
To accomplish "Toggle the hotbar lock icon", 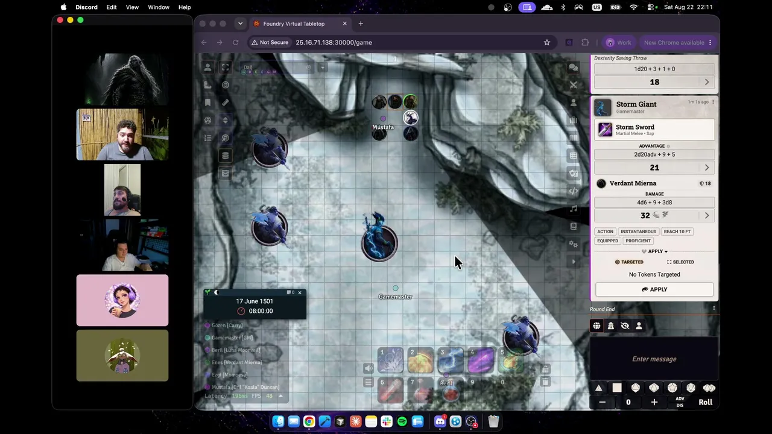I will tap(545, 369).
